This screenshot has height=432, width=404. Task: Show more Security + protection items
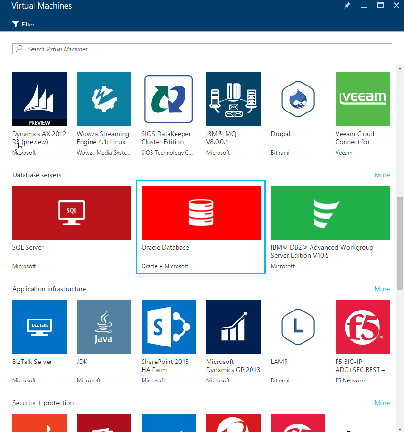click(x=382, y=403)
